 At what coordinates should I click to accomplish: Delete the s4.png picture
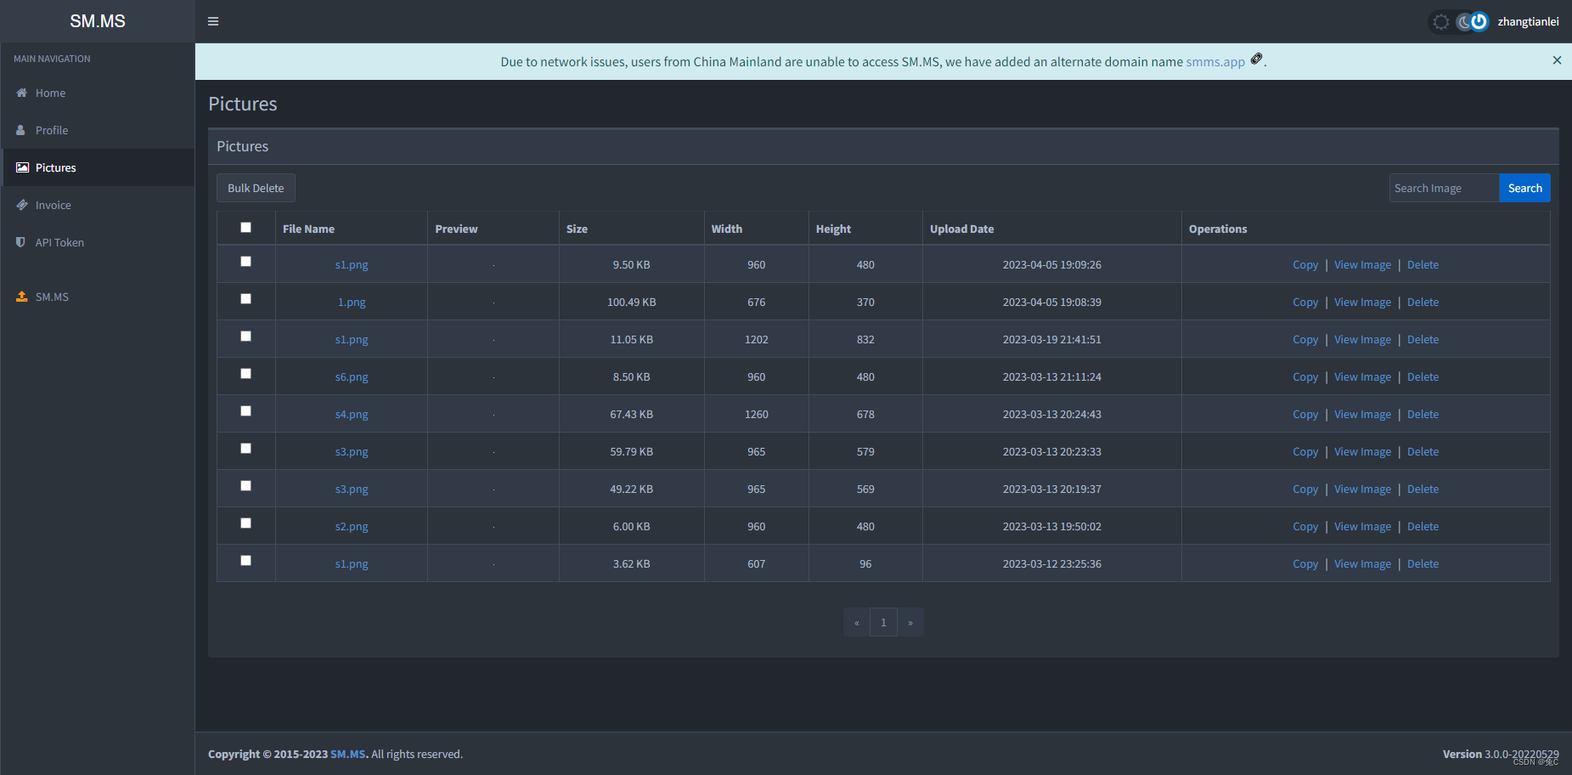(1423, 415)
